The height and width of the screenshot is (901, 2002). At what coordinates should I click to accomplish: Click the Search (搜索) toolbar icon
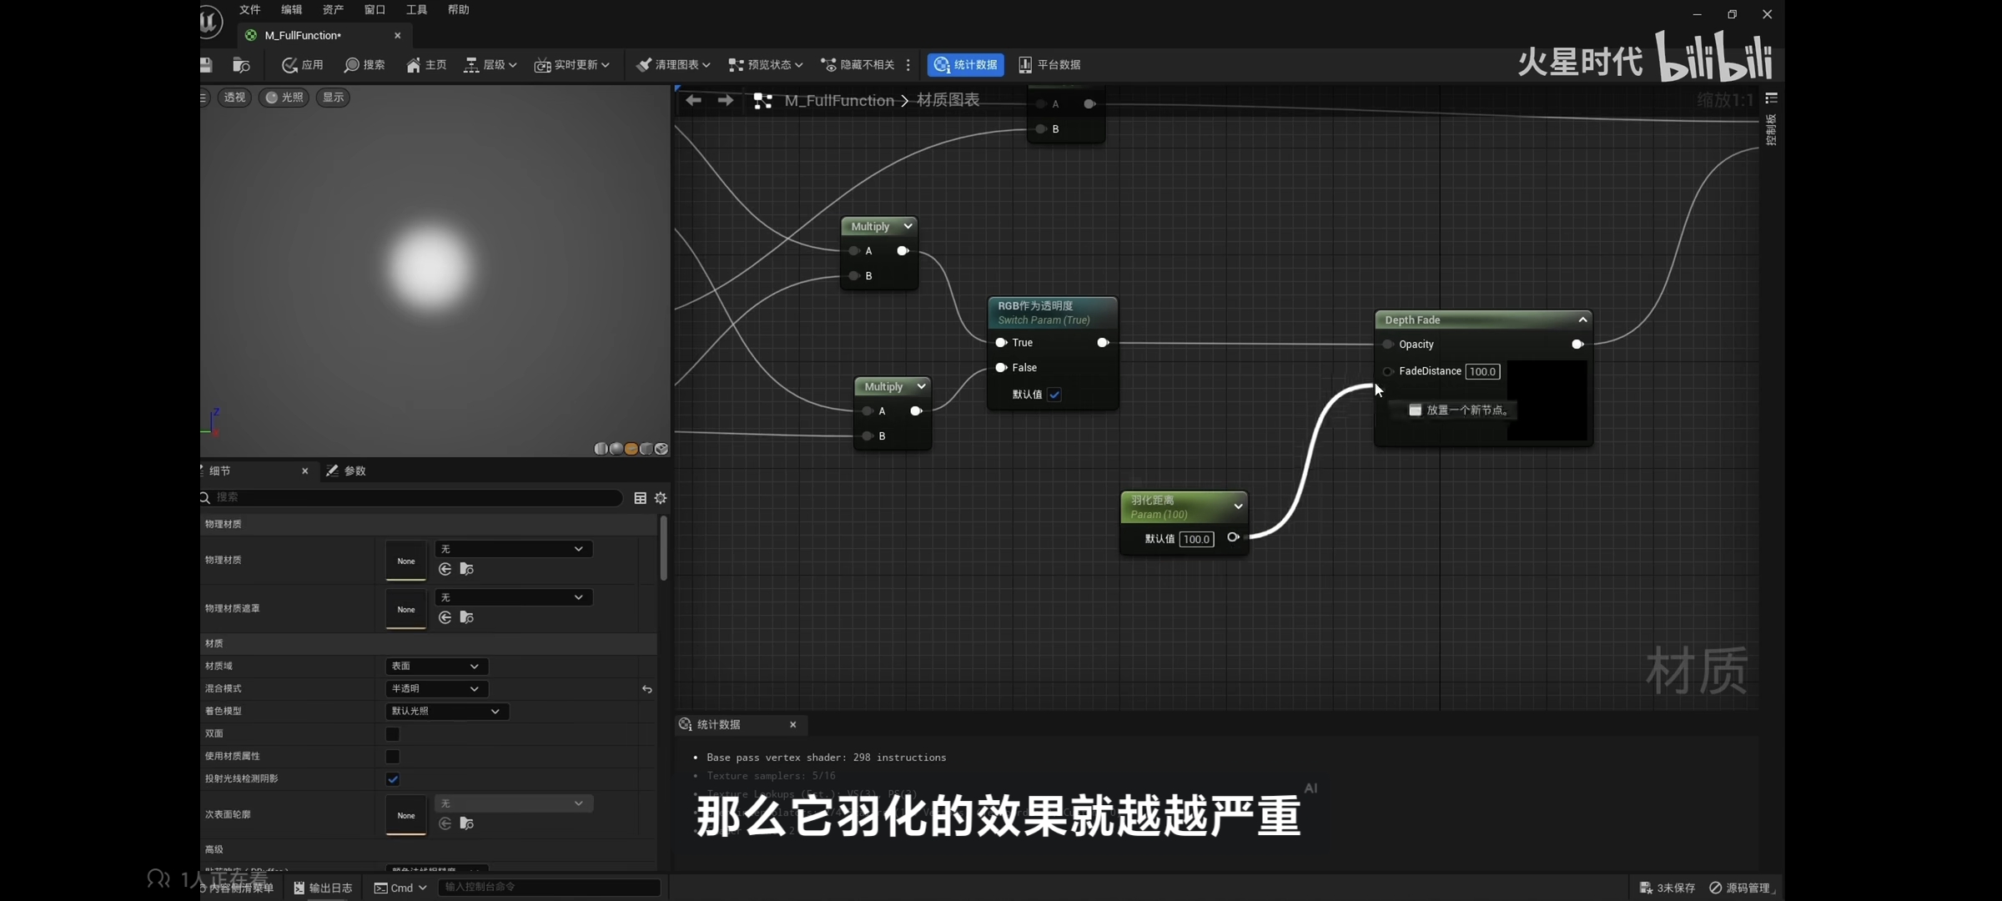(352, 65)
